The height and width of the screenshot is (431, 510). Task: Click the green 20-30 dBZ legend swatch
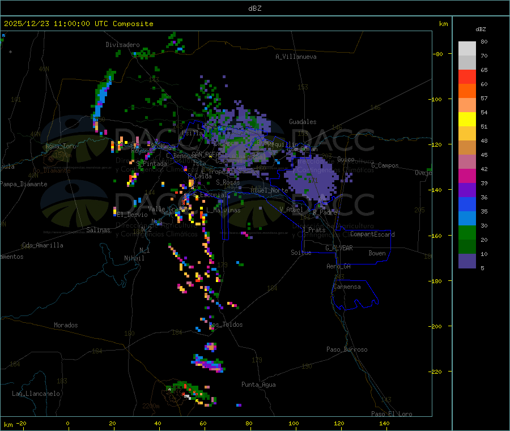click(x=467, y=232)
